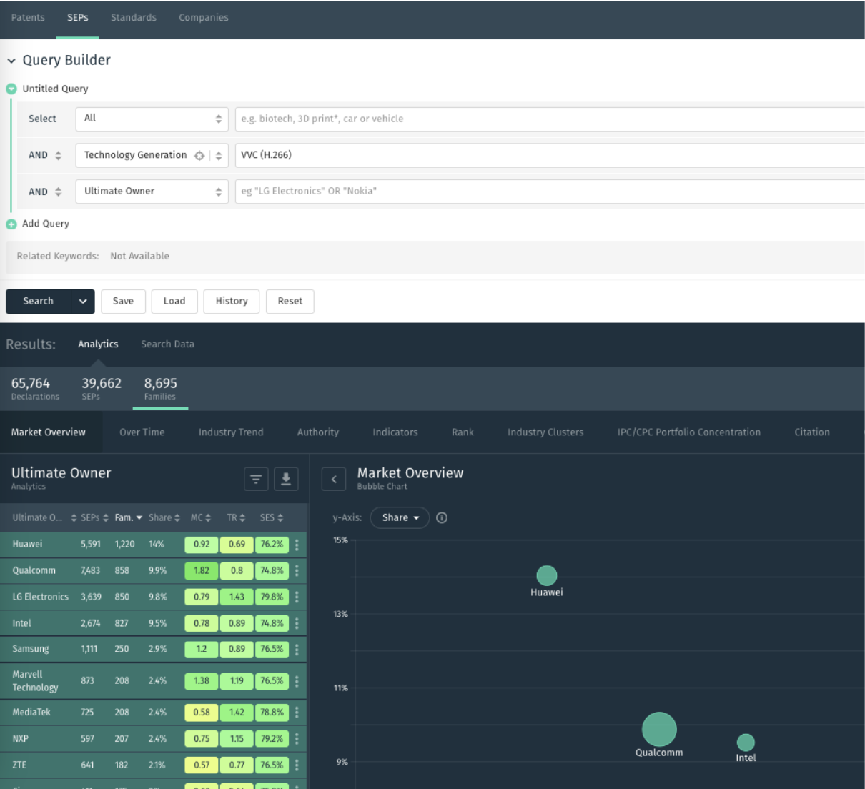Open the Authority analytics tab

pos(318,432)
